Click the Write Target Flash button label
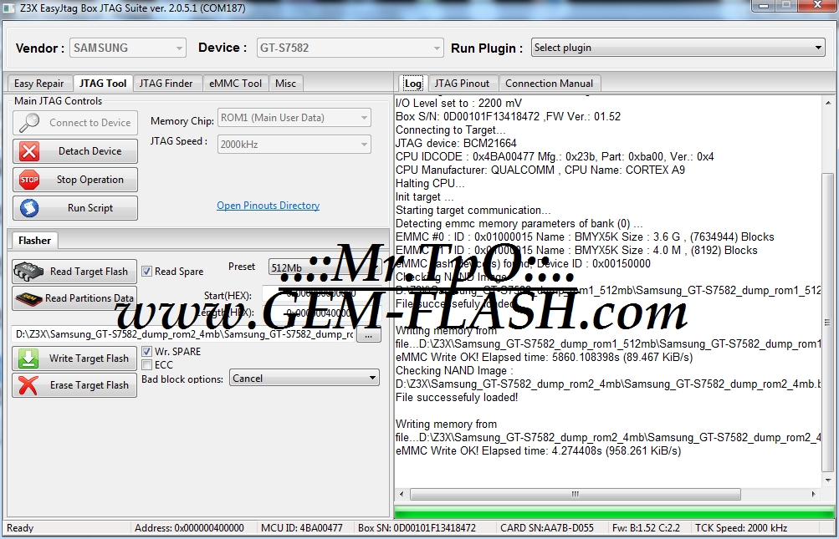This screenshot has height=539, width=839. click(x=89, y=358)
